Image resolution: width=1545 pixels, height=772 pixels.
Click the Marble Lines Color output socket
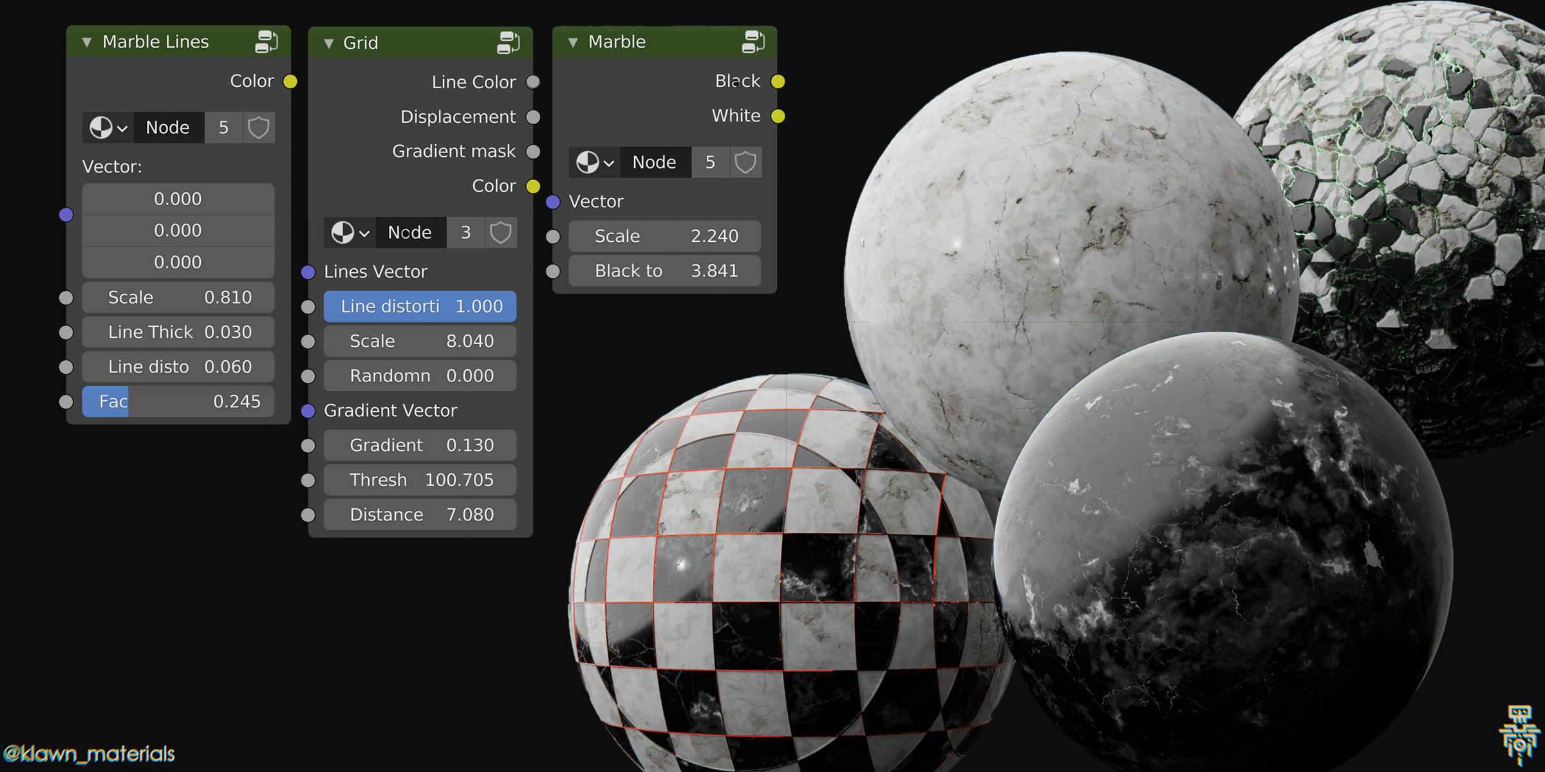290,82
